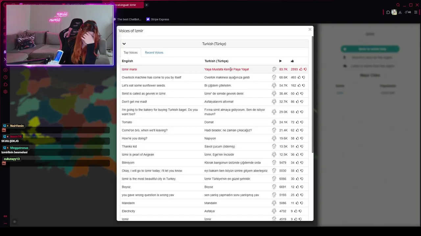Screen dimensions: 421x236
Task: Upvote the Mandarin voice
Action: [x=297, y=203]
